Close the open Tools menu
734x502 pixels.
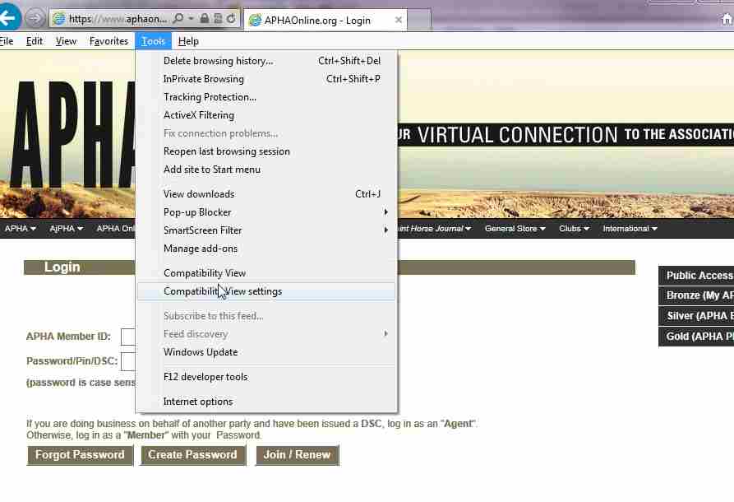[153, 41]
